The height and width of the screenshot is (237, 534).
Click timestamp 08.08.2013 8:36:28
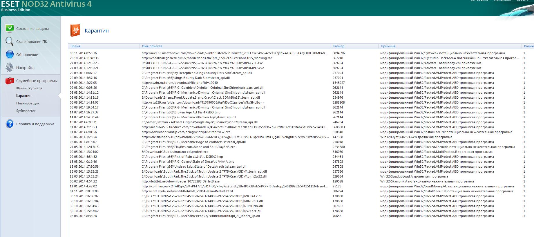click(x=83, y=216)
